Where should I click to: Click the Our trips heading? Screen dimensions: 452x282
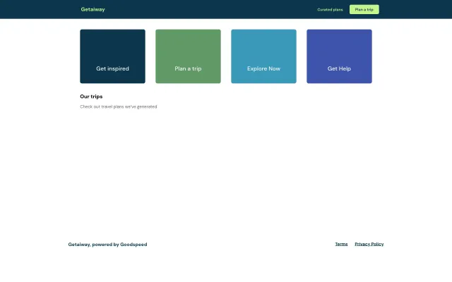coord(91,96)
